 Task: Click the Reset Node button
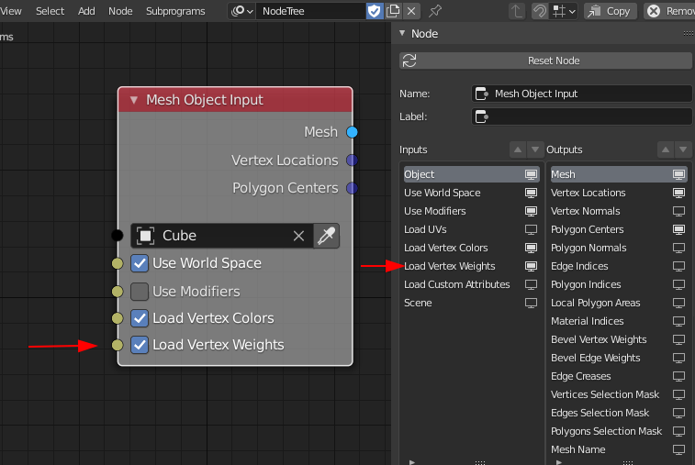545,61
